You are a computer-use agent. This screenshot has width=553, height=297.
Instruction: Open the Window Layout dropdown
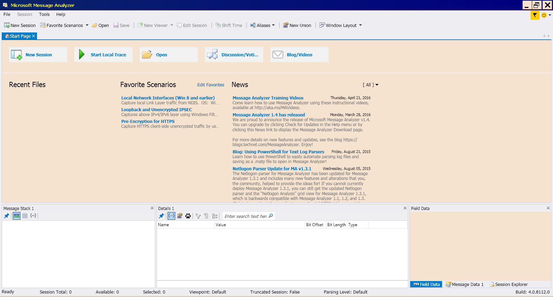pos(340,25)
